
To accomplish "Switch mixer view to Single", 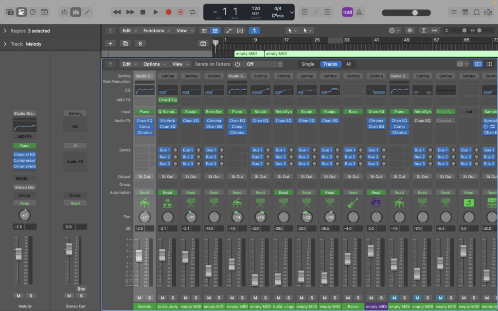I will [308, 64].
